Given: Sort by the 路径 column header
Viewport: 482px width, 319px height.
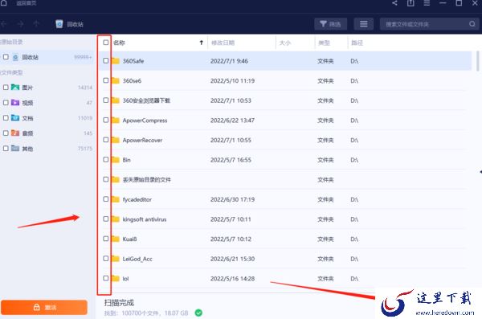Looking at the screenshot, I should pyautogui.click(x=357, y=43).
